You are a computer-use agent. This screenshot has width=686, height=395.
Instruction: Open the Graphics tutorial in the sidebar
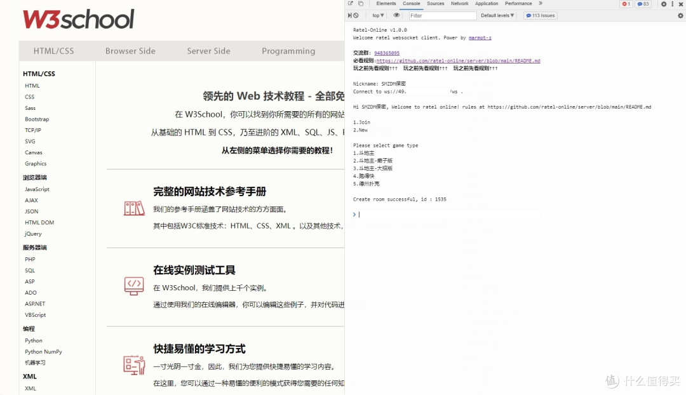(x=36, y=164)
